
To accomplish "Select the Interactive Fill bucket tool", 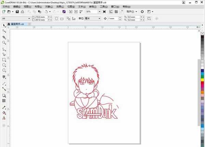I will point(4,113).
